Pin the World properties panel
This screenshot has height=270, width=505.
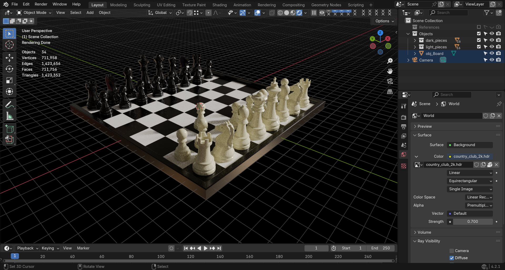click(x=499, y=104)
